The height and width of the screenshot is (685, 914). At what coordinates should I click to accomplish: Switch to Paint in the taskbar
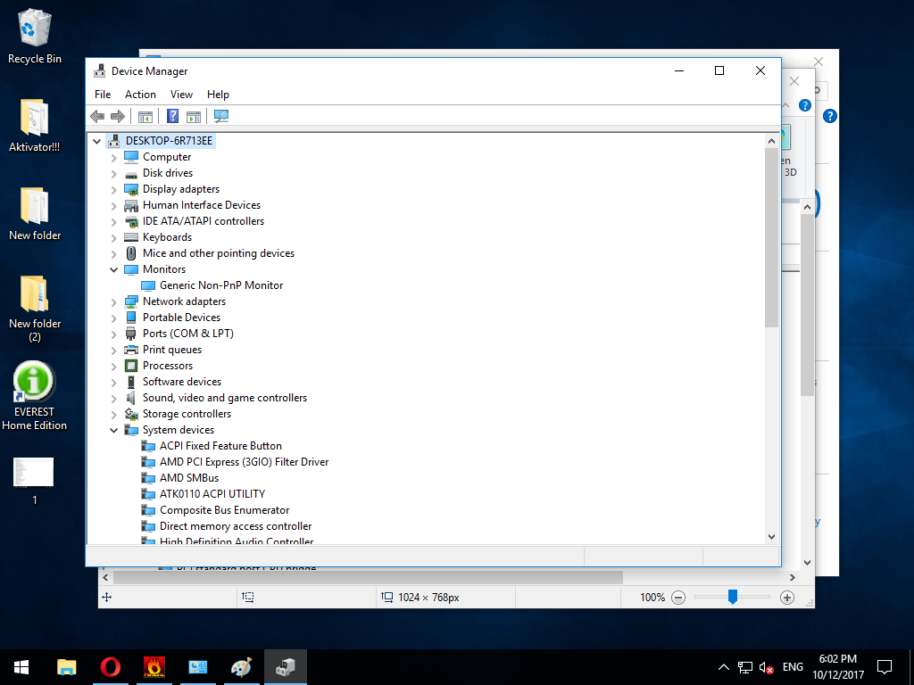point(241,667)
